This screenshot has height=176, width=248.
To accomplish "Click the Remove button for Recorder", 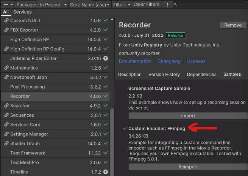I will tap(232, 25).
